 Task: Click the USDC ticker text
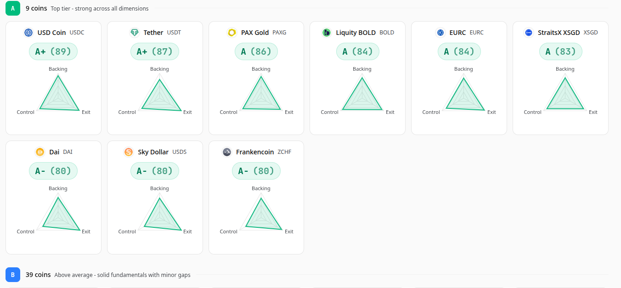click(77, 33)
